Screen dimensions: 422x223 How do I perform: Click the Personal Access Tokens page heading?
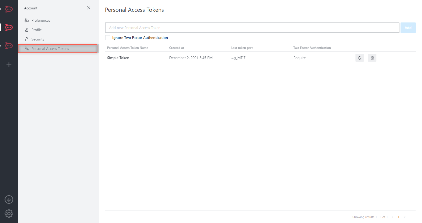pos(134,10)
